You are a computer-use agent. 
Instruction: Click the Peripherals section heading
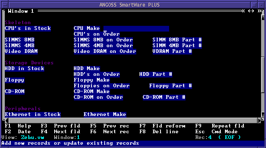tap(23, 109)
